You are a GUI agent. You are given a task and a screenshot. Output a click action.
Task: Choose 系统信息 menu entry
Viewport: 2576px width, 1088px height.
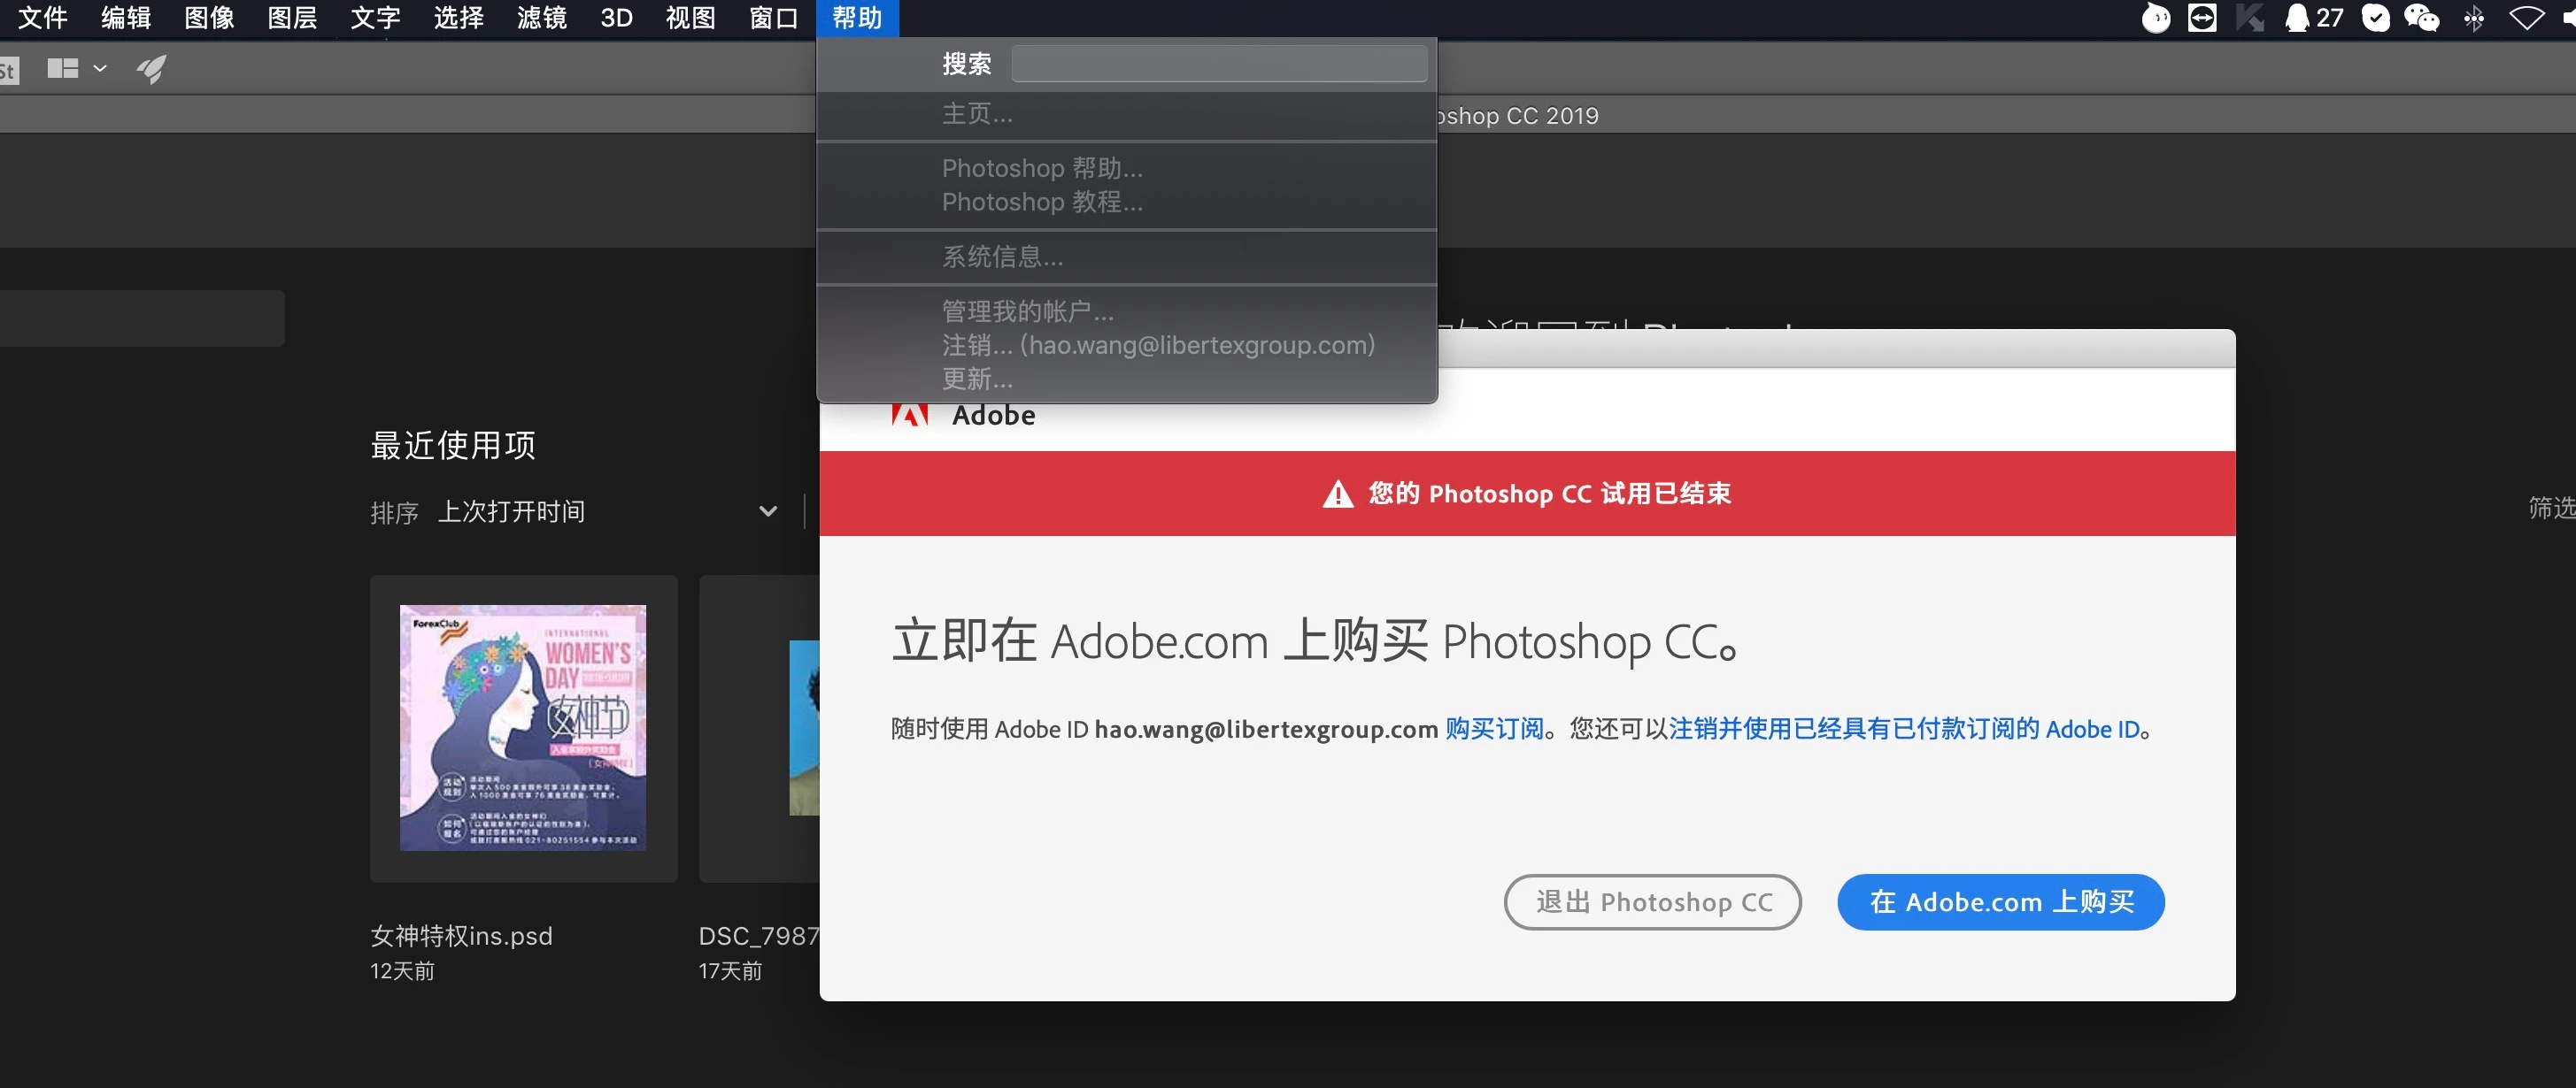tap(1002, 257)
